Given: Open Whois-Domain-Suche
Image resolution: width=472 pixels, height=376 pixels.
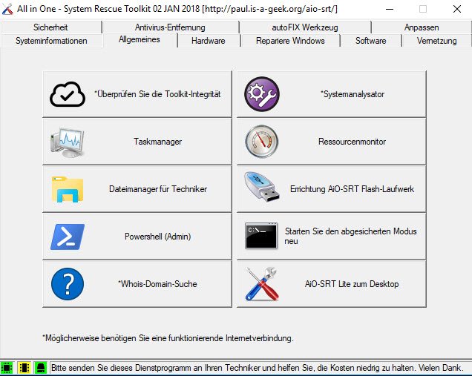Looking at the screenshot, I should (x=137, y=284).
